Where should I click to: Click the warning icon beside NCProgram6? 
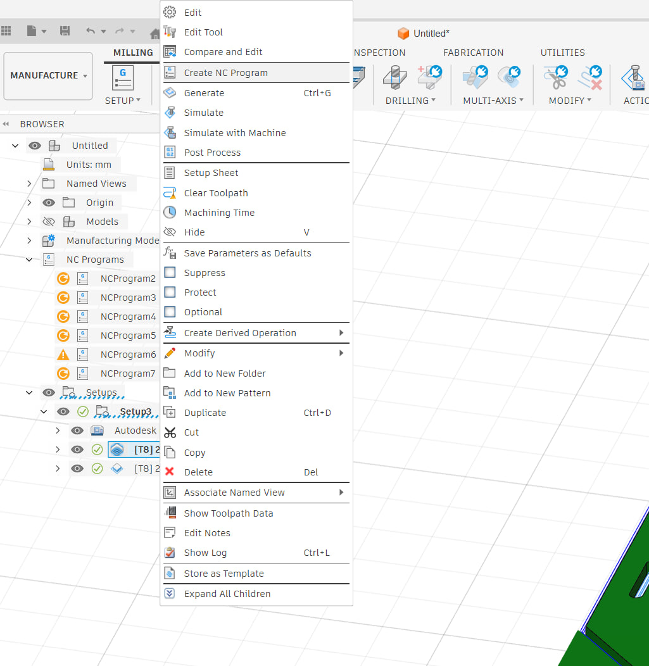63,355
